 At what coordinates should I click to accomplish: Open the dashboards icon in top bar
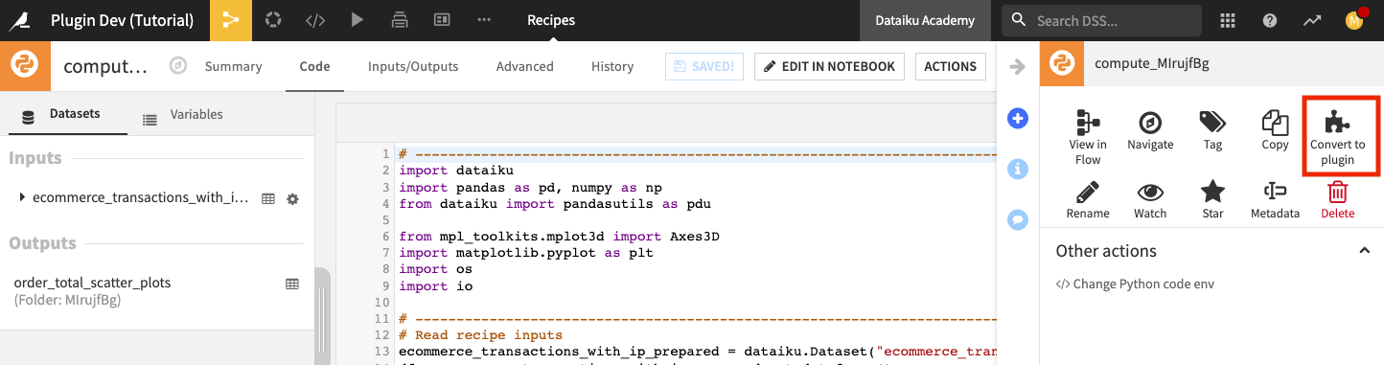[x=442, y=20]
